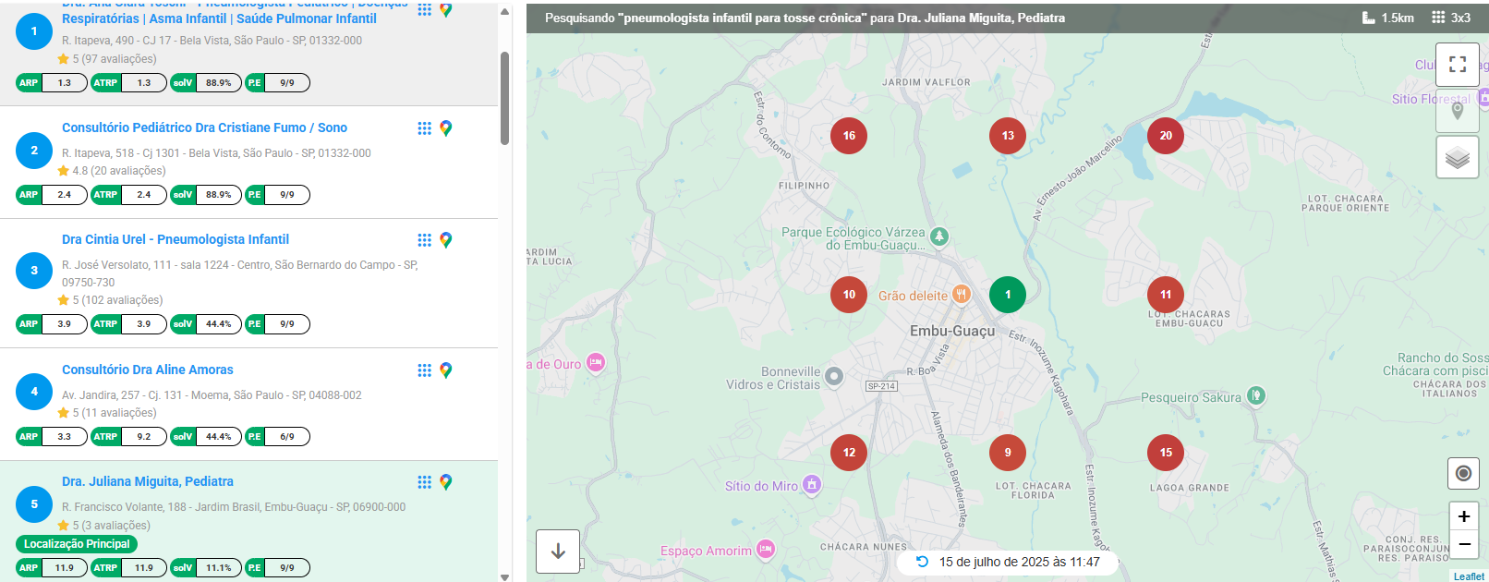The height and width of the screenshot is (582, 1489).
Task: Open Consultório Dra Aline Amoras link
Action: click(148, 370)
